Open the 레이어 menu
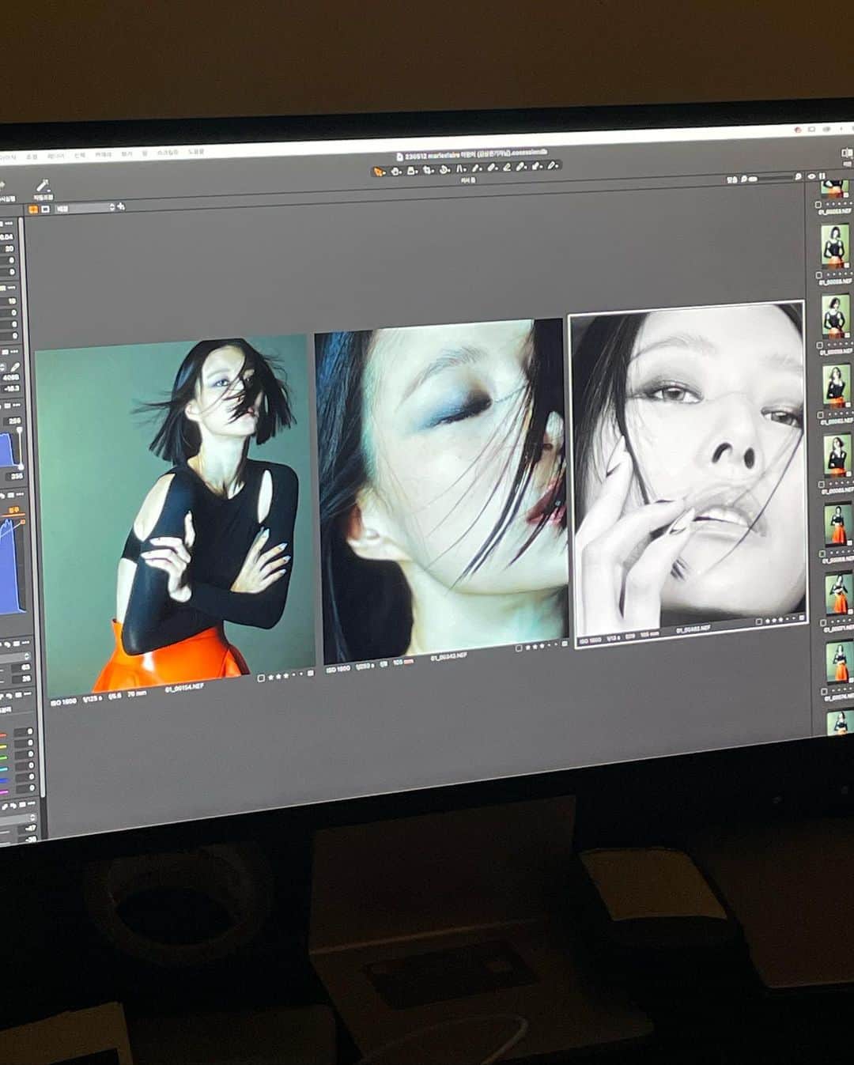Image resolution: width=854 pixels, height=1065 pixels. click(x=55, y=157)
